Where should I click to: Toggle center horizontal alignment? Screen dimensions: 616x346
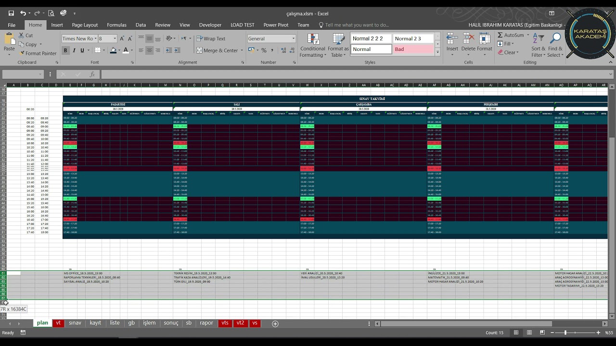click(149, 50)
